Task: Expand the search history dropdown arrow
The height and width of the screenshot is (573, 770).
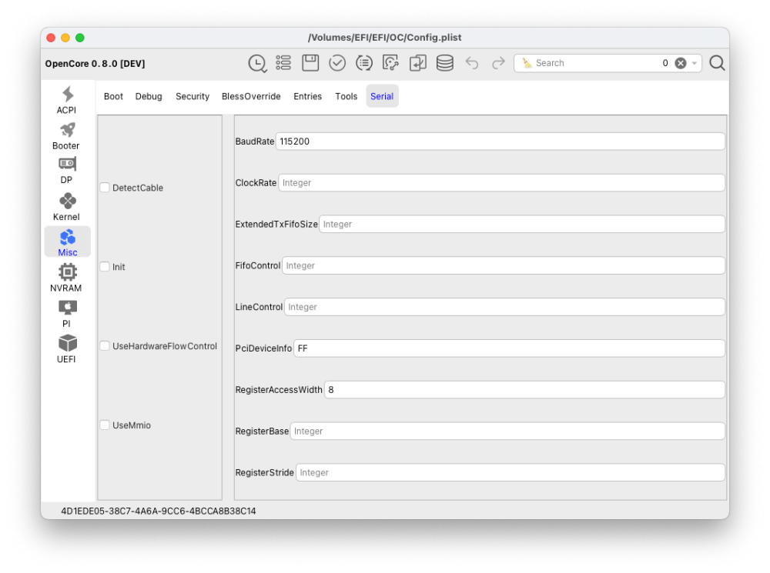Action: pos(695,63)
